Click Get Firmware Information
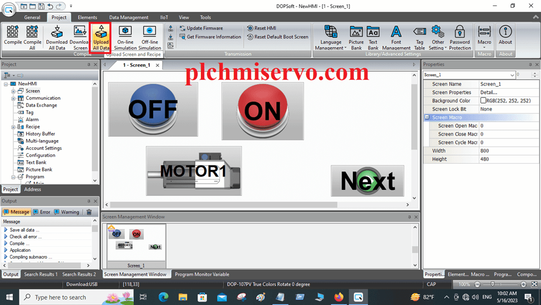 pyautogui.click(x=210, y=37)
